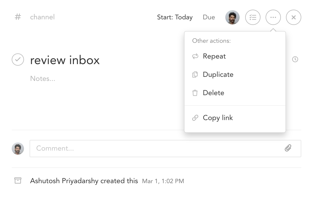Click the hash channel icon

(18, 17)
